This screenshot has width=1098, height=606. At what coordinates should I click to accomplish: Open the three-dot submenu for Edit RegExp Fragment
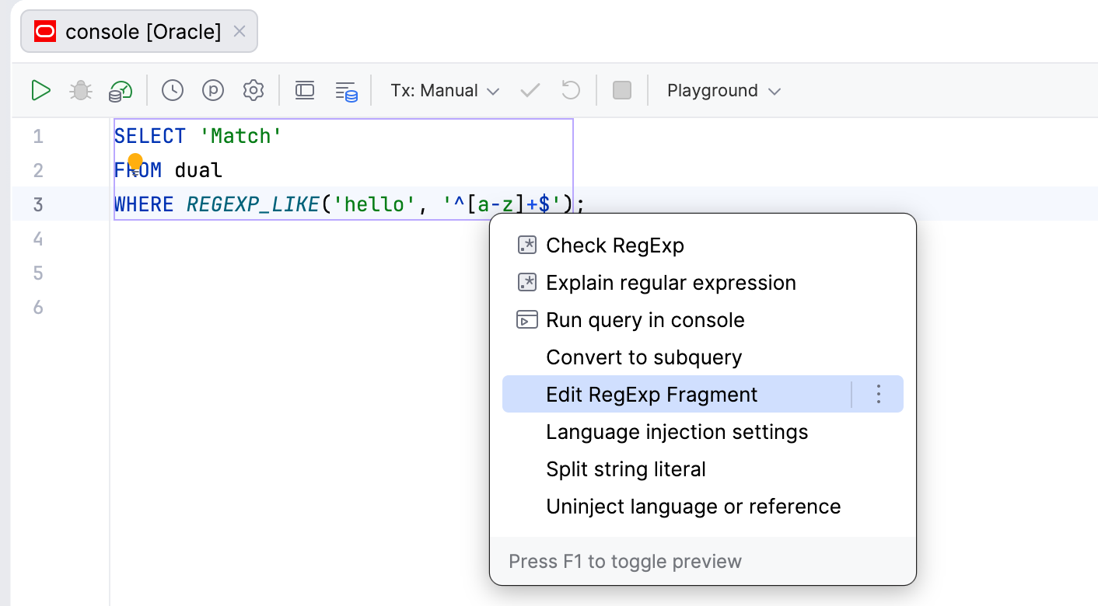(x=879, y=395)
